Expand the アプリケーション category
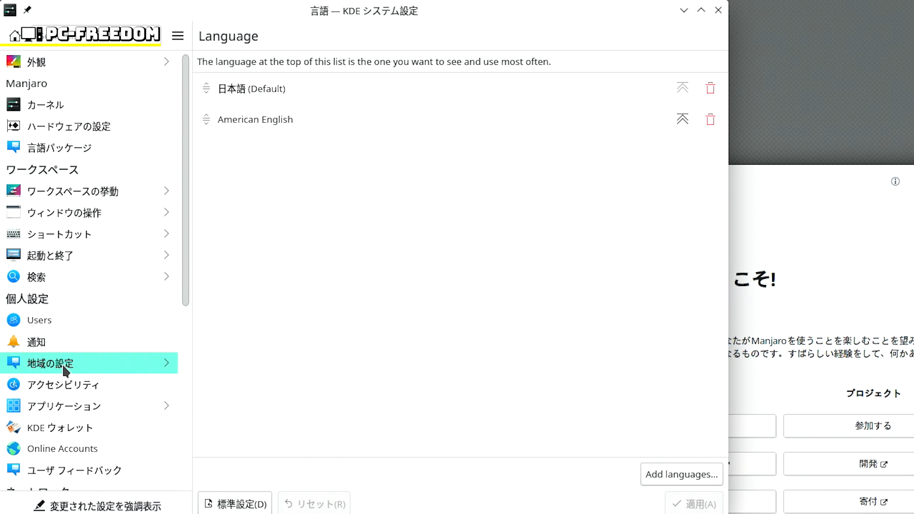This screenshot has height=514, width=914. (166, 406)
